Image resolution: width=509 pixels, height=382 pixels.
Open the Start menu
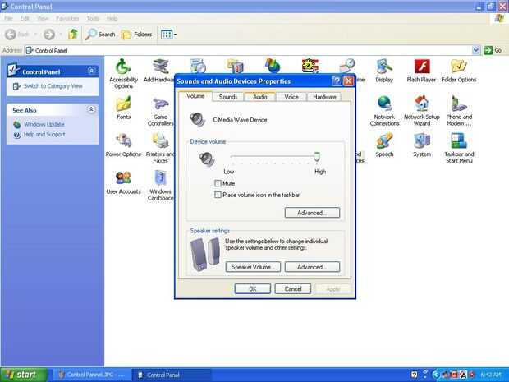[24, 375]
